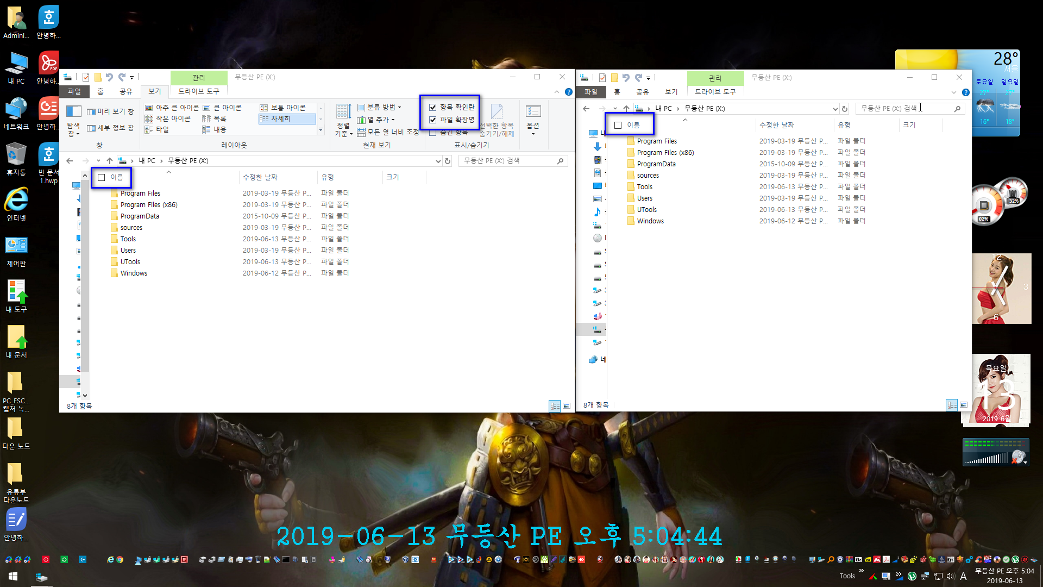This screenshot has width=1043, height=587.
Task: Select 보통 아이콘 layout option
Action: click(x=283, y=108)
